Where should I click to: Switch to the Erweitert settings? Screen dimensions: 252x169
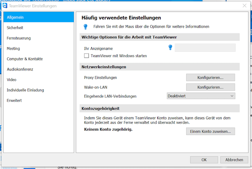[x=39, y=100]
